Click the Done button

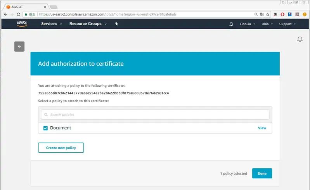[x=262, y=173]
